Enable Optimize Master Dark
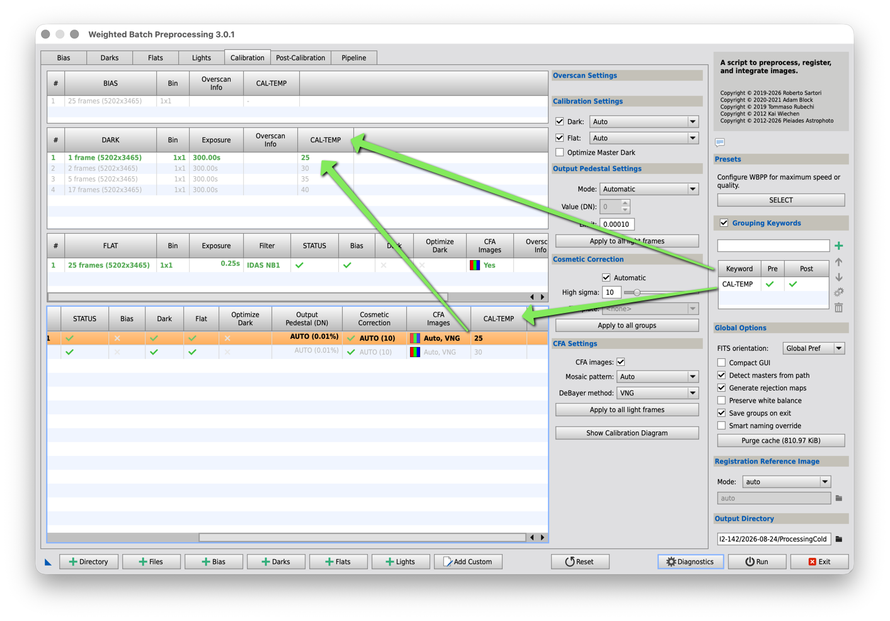890x621 pixels. (x=559, y=152)
